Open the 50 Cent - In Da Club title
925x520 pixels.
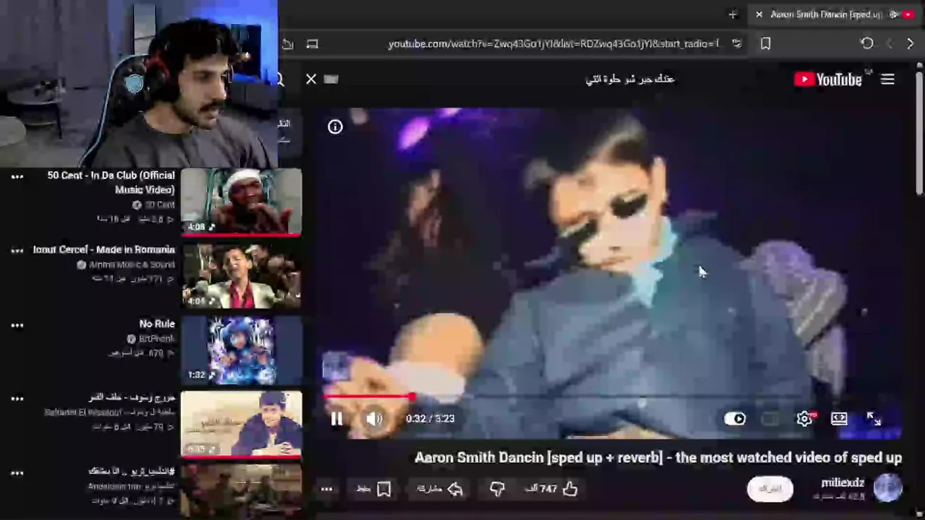coord(111,182)
